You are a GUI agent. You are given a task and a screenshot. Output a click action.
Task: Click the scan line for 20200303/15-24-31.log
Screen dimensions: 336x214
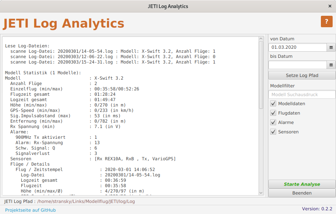point(113,62)
